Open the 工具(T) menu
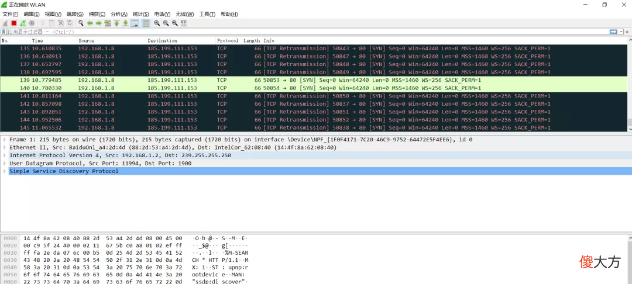This screenshot has width=632, height=284. (x=207, y=14)
